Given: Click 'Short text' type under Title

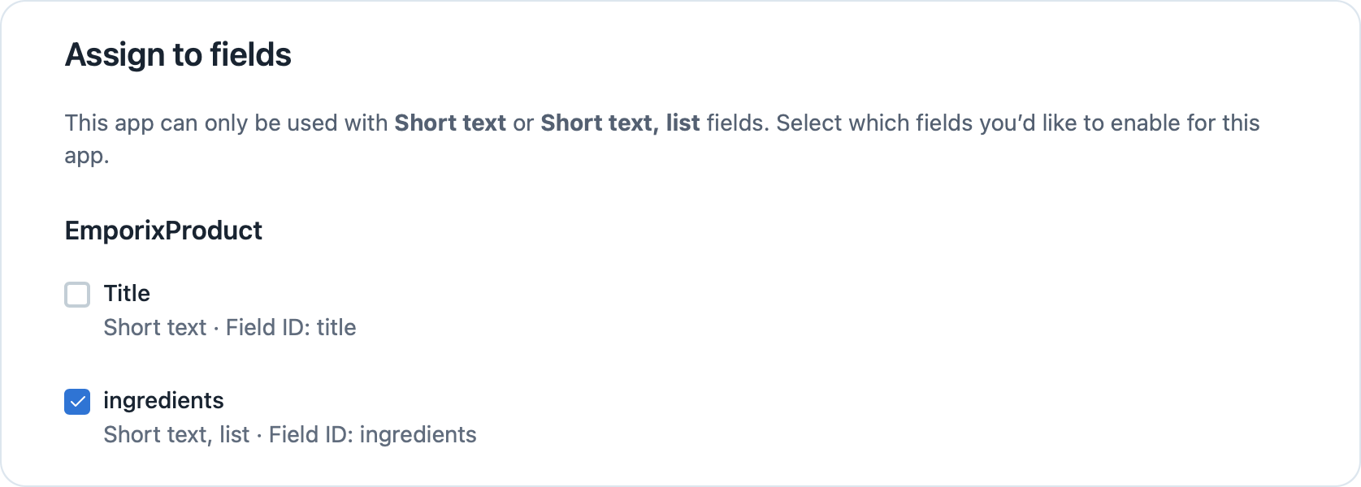Looking at the screenshot, I should (x=155, y=327).
